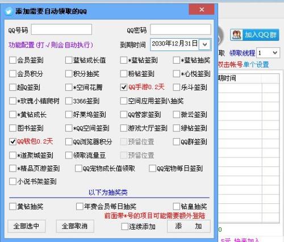Click the QQ号码 input field
Viewport: 284px width, 242px height.
[61, 30]
